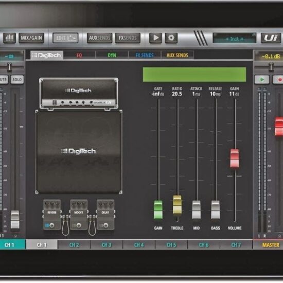Click the red master fader knob
The width and height of the screenshot is (283, 283).
tap(279, 127)
